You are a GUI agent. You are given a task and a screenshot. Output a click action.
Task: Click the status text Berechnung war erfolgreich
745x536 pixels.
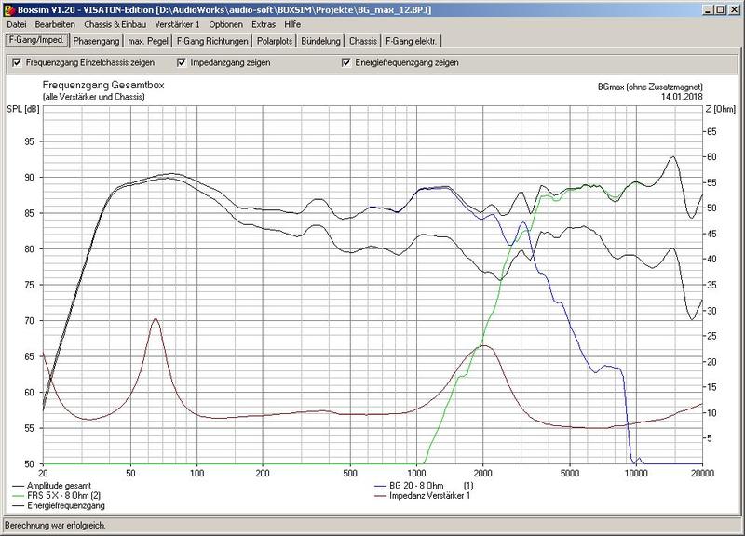[56, 526]
